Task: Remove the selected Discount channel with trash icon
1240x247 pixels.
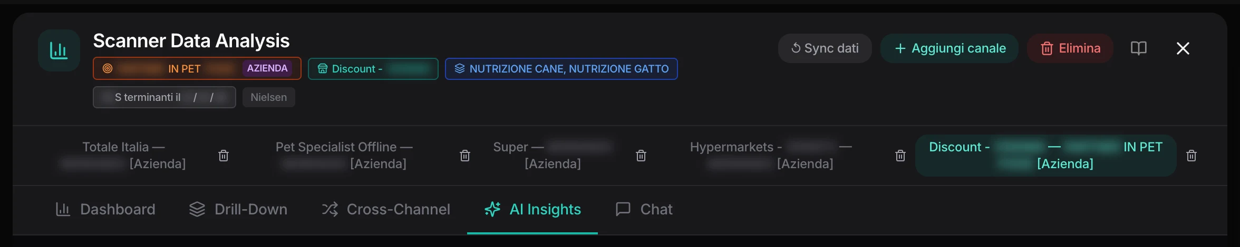Action: (x=1191, y=156)
